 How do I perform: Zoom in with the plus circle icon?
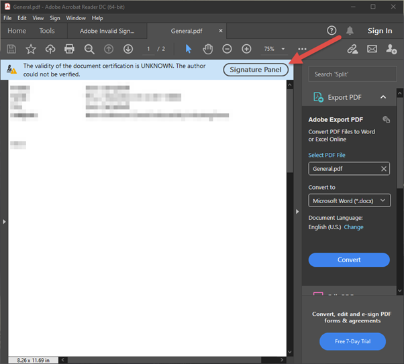[246, 49]
